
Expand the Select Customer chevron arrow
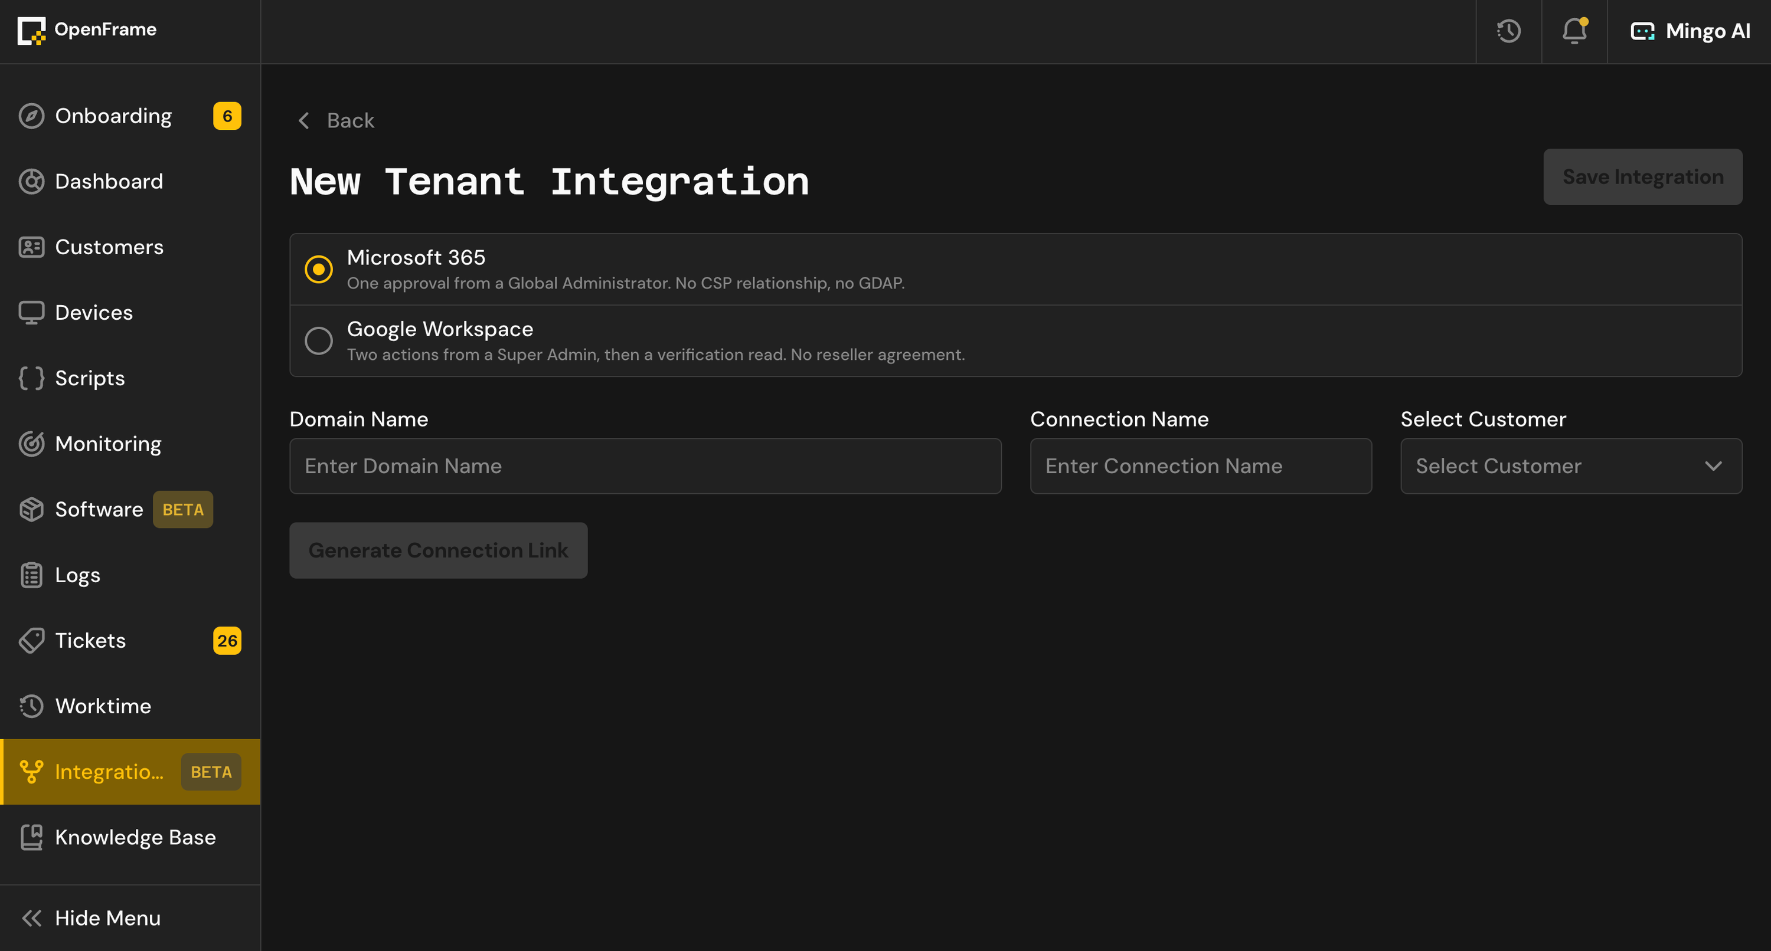click(1713, 466)
